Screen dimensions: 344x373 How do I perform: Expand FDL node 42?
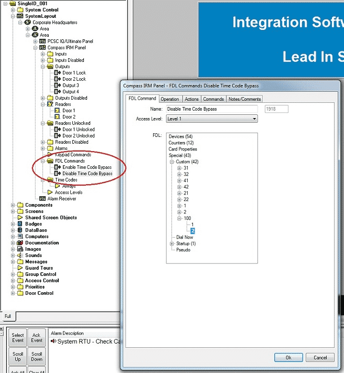click(x=179, y=187)
